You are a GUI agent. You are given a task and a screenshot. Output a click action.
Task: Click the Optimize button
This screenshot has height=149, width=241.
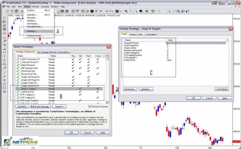[x=146, y=89]
